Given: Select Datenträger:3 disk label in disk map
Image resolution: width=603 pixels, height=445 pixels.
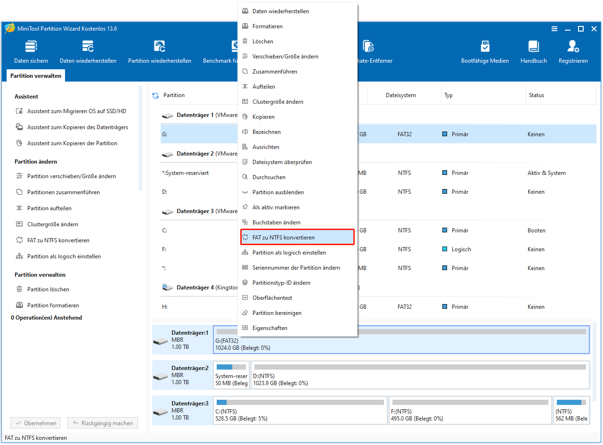Looking at the screenshot, I should coord(182,410).
